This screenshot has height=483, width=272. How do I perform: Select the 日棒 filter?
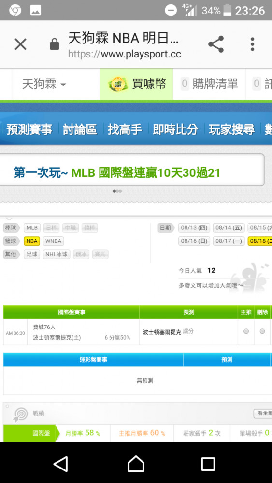[x=51, y=227]
